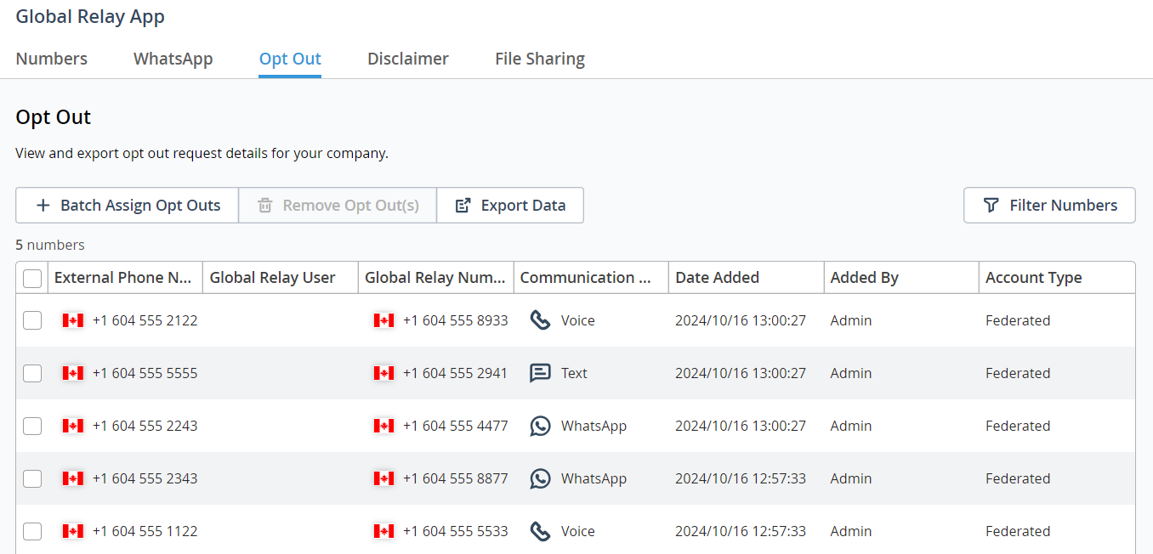Click the Voice phone icon for +1 604 555 5533
1153x554 pixels.
click(540, 531)
